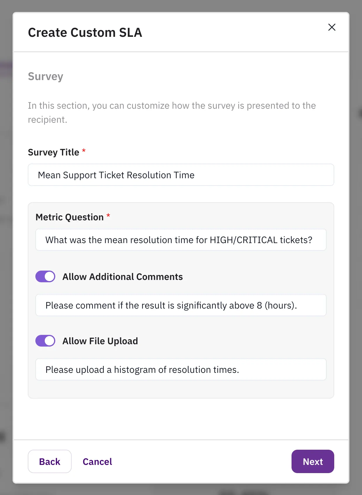Place cursor in Mean Support Ticket Resolution Time

[x=181, y=175]
